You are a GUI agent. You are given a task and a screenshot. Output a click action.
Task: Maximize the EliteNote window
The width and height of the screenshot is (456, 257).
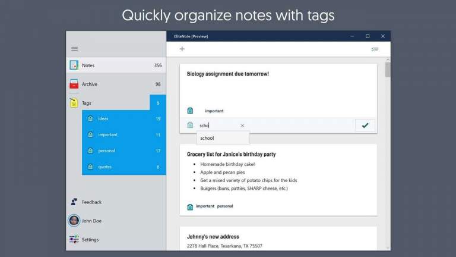click(368, 36)
